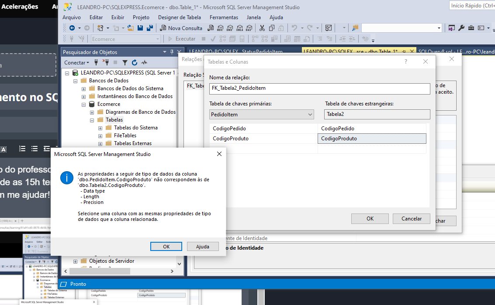Viewport: 495px width, 305px height.
Task: Click Nova Consulta toolbar button
Action: tap(181, 28)
